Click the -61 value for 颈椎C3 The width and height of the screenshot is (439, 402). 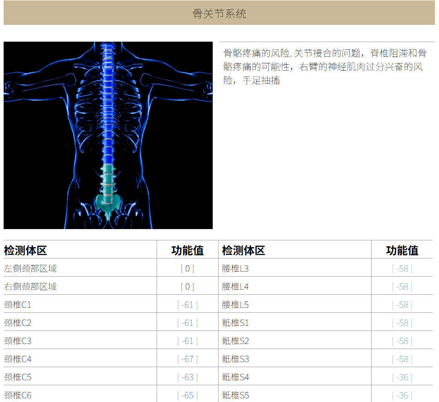click(187, 341)
